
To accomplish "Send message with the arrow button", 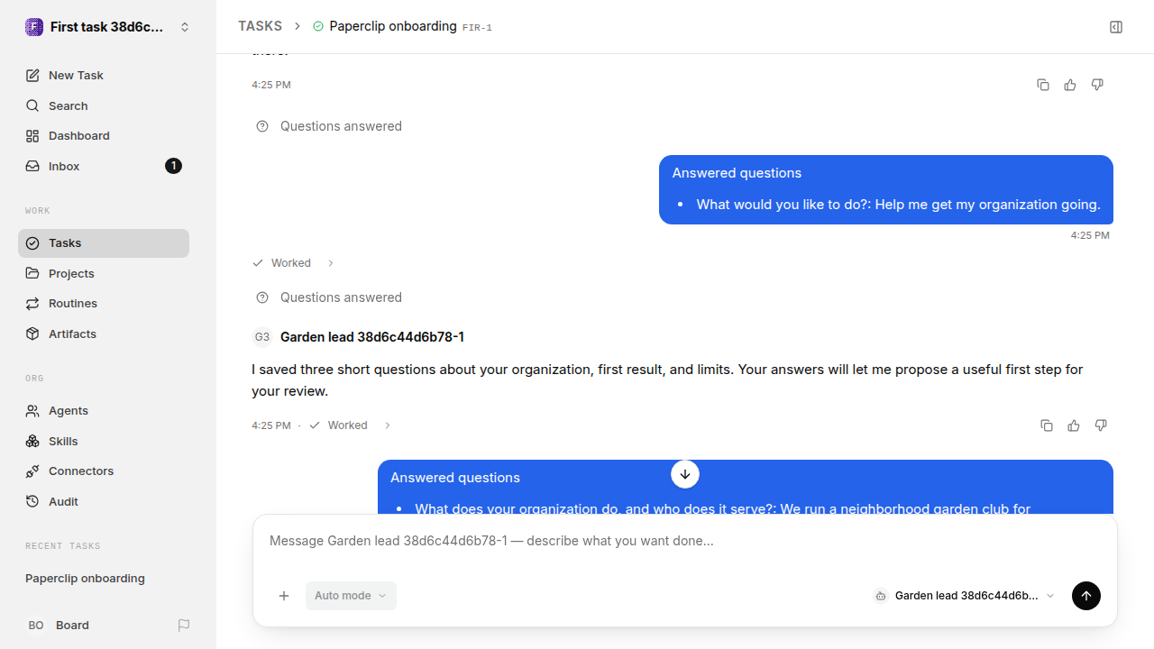I will pos(1086,596).
